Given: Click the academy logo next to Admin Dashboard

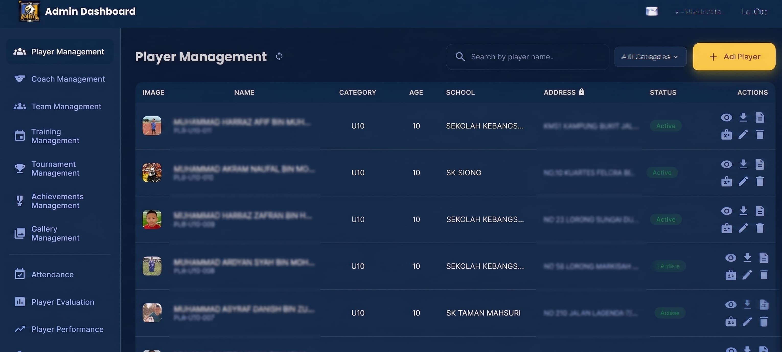Looking at the screenshot, I should click(x=29, y=11).
